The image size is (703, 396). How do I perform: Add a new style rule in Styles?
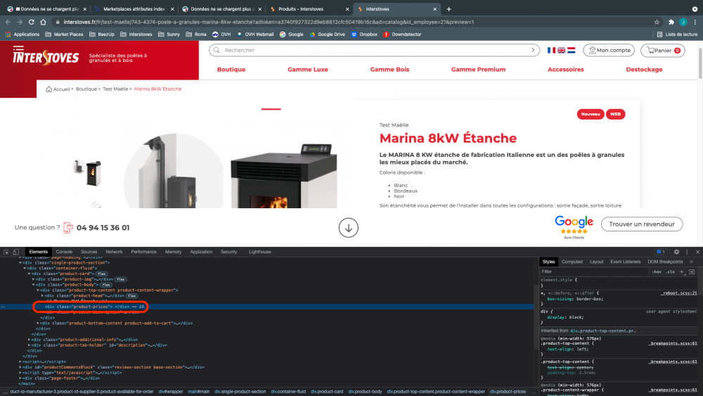pos(682,272)
